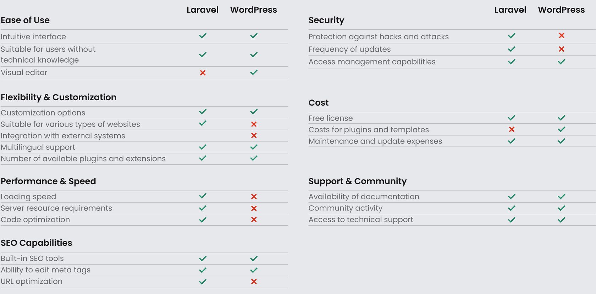Viewport: 596px width, 294px height.
Task: Click the Built-in SEO tools row label
Action: 32,259
